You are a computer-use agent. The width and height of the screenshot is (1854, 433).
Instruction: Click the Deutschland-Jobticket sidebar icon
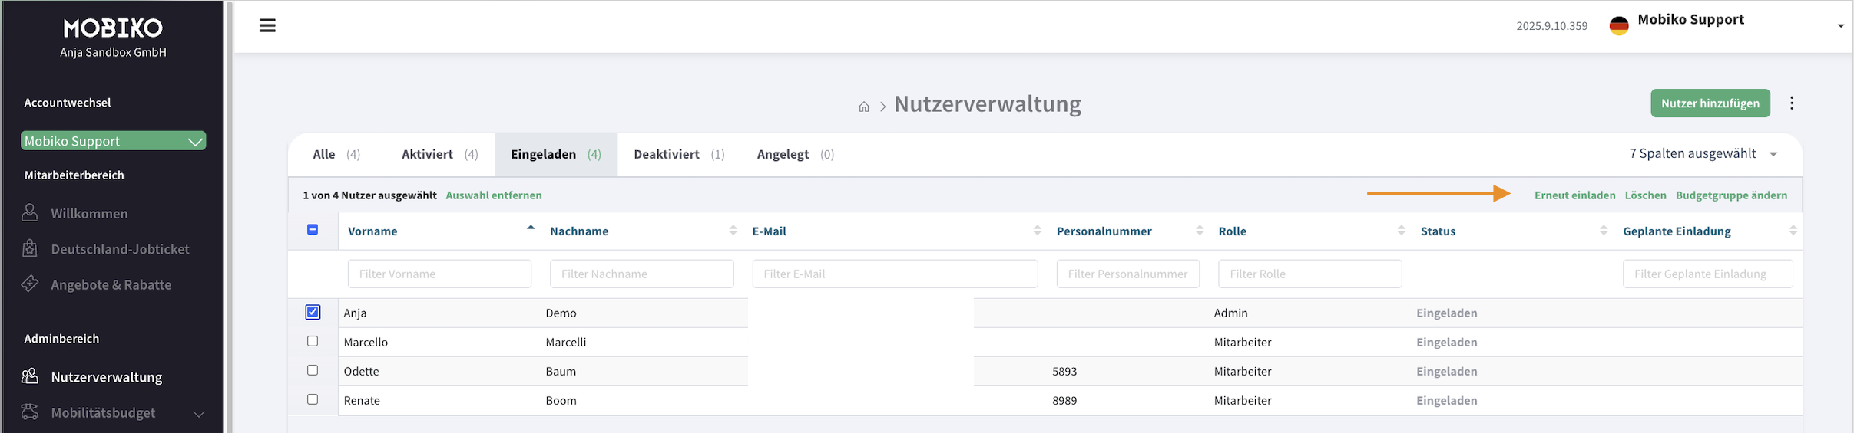tap(30, 248)
